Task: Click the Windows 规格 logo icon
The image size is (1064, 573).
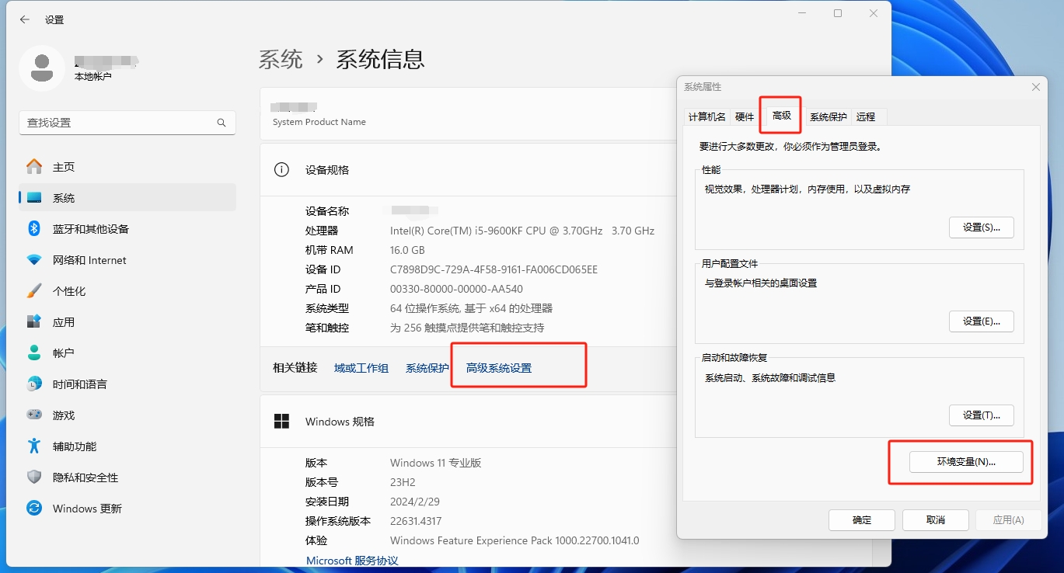Action: (281, 422)
